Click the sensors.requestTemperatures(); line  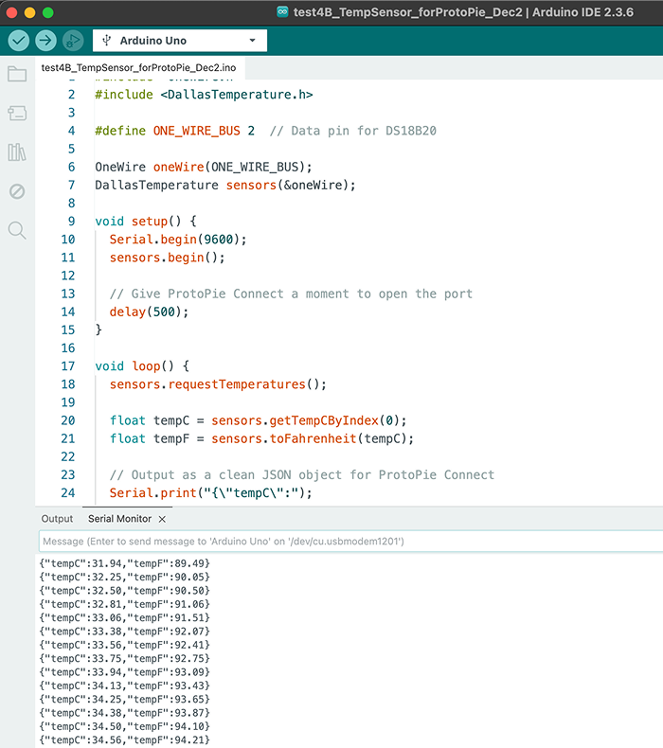pyautogui.click(x=218, y=384)
